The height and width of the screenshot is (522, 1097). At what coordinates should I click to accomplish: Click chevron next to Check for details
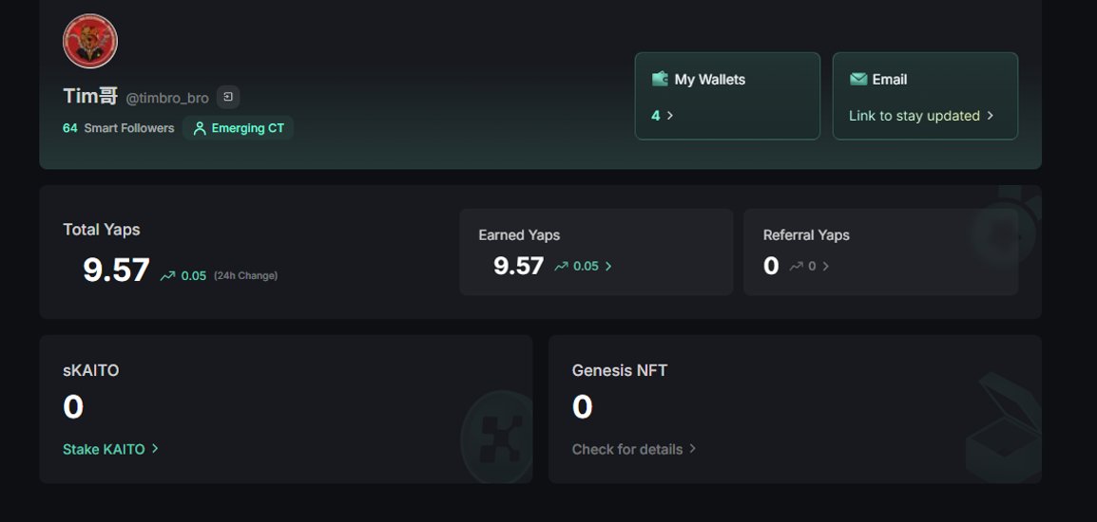coord(693,449)
